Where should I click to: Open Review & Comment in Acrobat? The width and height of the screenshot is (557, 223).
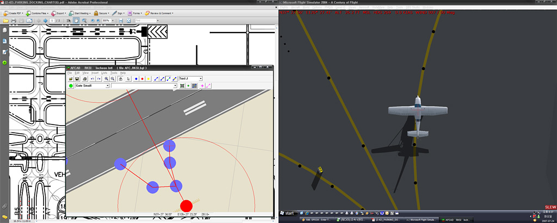[159, 13]
